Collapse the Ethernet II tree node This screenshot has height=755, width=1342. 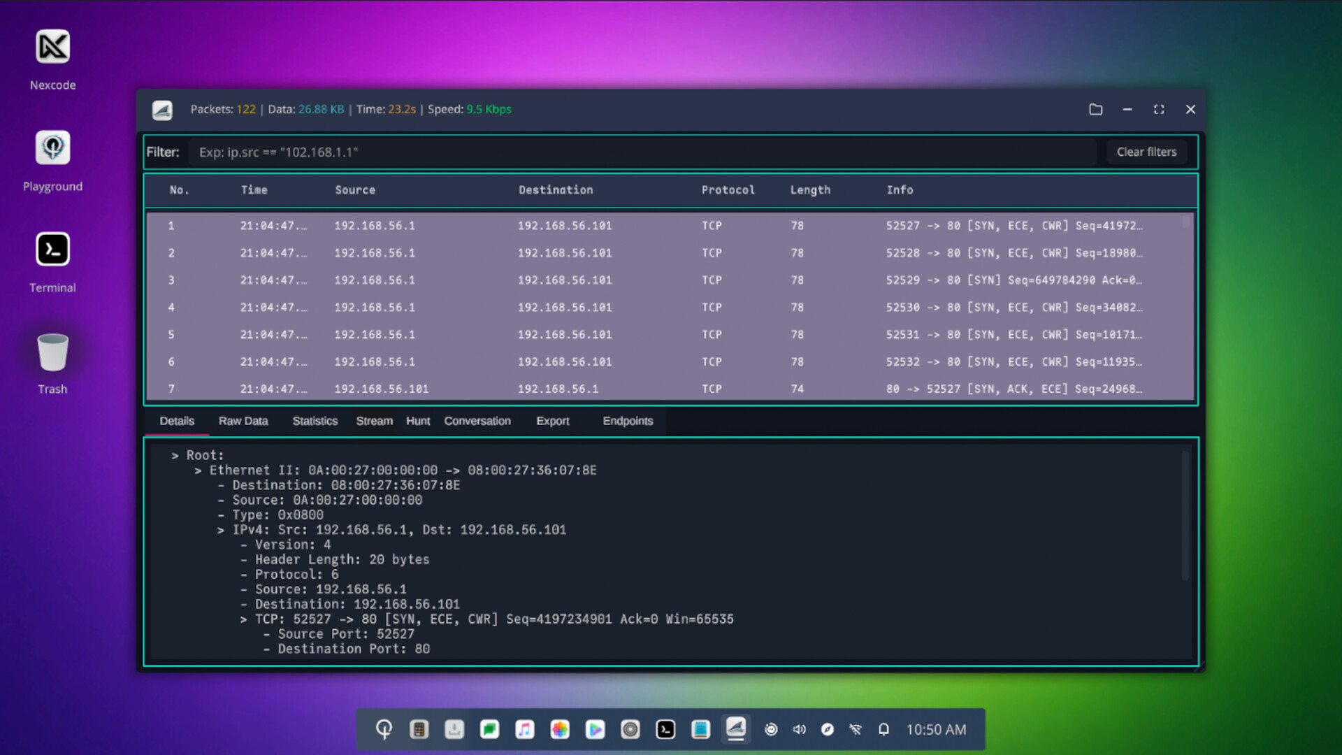point(199,470)
